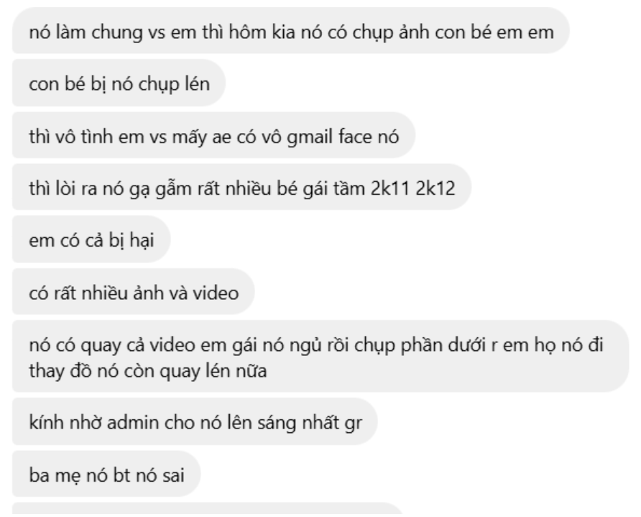
Task: Click the word "gmail" in the third message
Action: coord(310,137)
